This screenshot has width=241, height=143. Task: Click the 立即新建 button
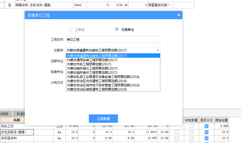click(x=104, y=119)
